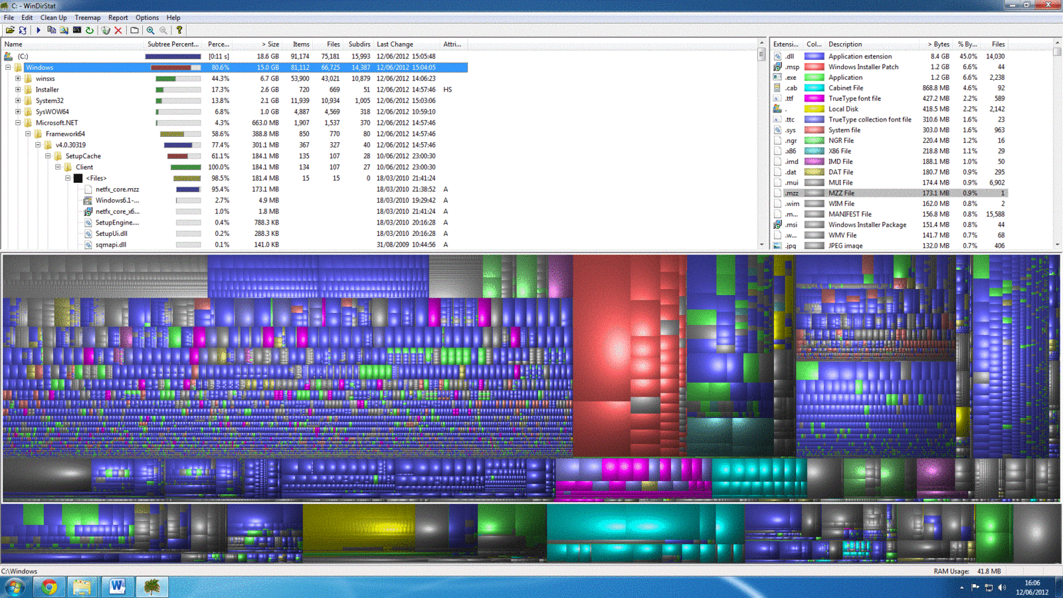The width and height of the screenshot is (1063, 598).
Task: Open Word from the taskbar
Action: [117, 587]
